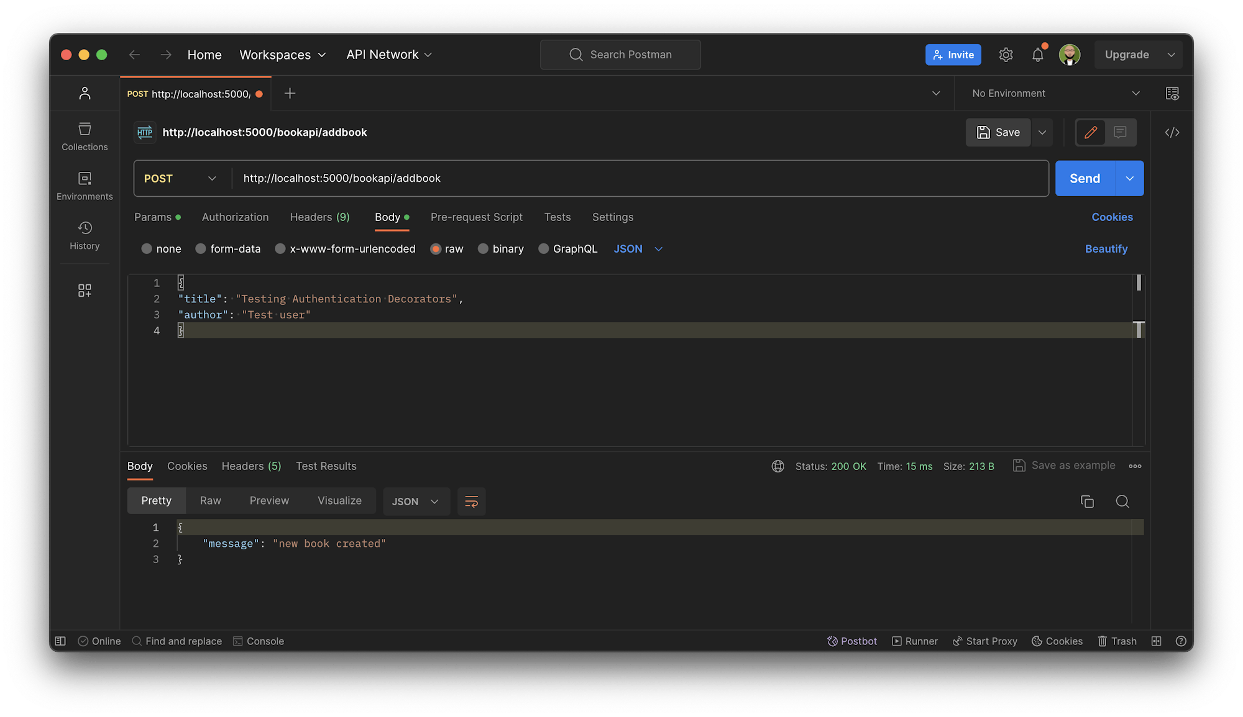Click the search icon in response pane

click(x=1122, y=502)
